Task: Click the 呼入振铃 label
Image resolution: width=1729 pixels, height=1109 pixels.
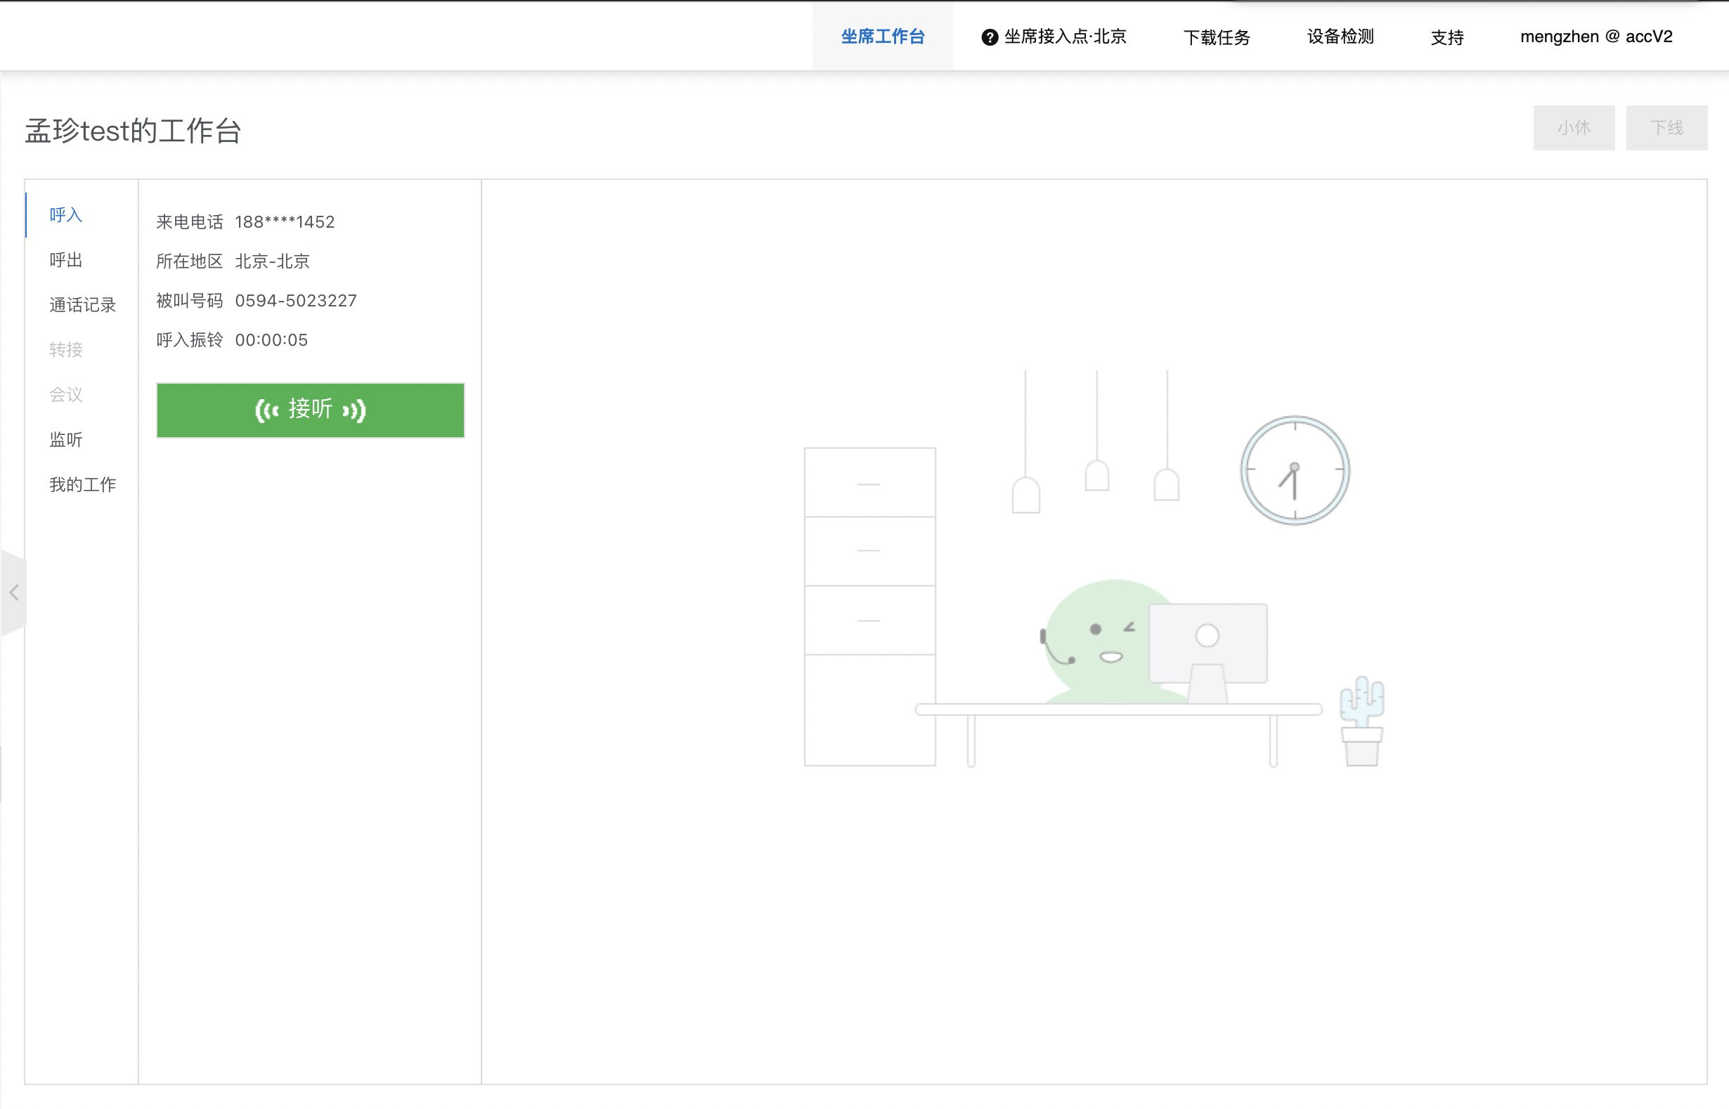Action: (189, 340)
